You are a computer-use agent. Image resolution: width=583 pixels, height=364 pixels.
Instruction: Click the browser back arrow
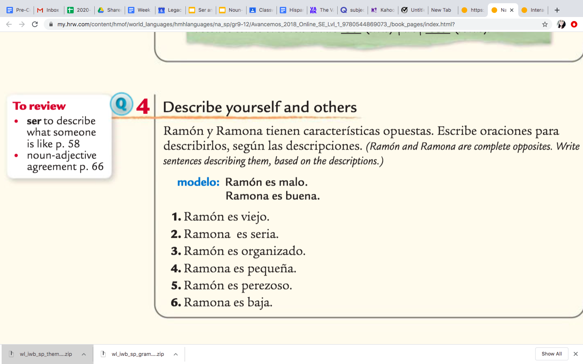pyautogui.click(x=9, y=24)
